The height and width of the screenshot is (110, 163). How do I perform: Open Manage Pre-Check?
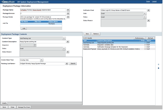coord(24,107)
